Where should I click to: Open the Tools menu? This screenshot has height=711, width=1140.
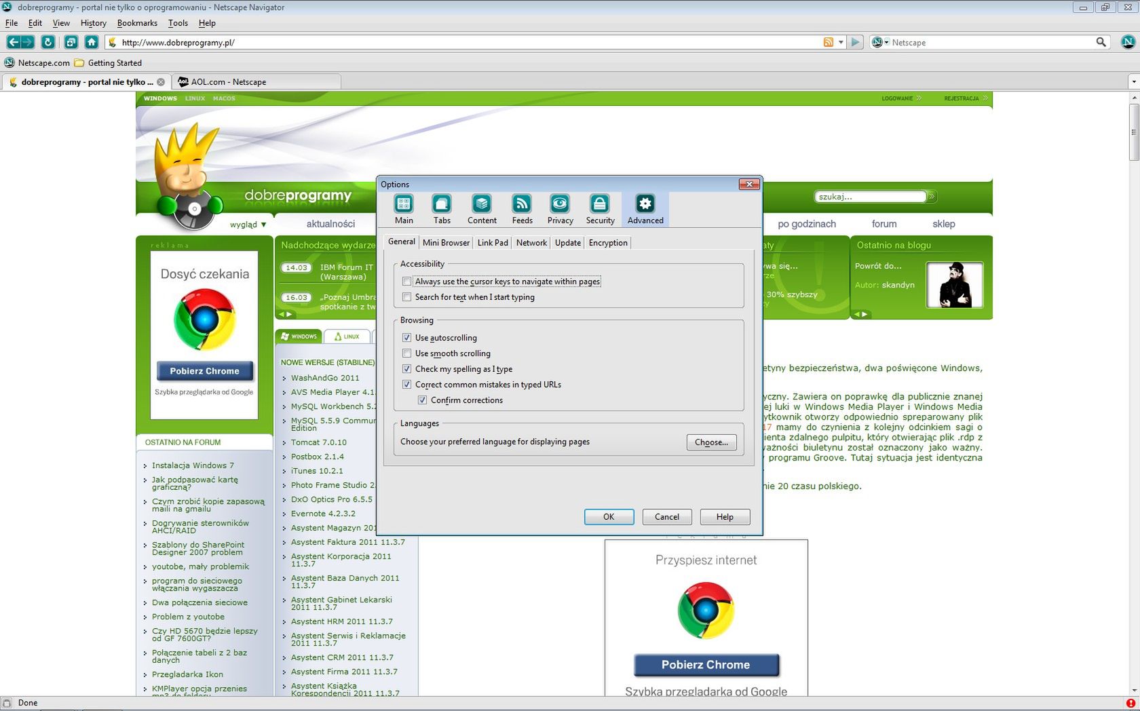click(178, 23)
